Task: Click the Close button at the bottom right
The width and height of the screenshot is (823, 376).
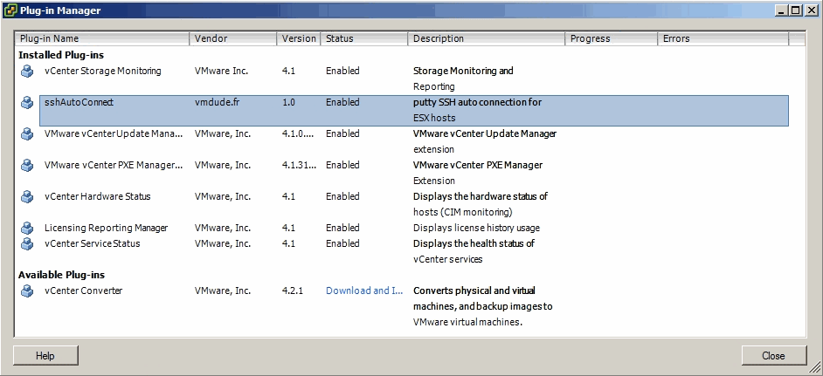Action: coord(774,356)
